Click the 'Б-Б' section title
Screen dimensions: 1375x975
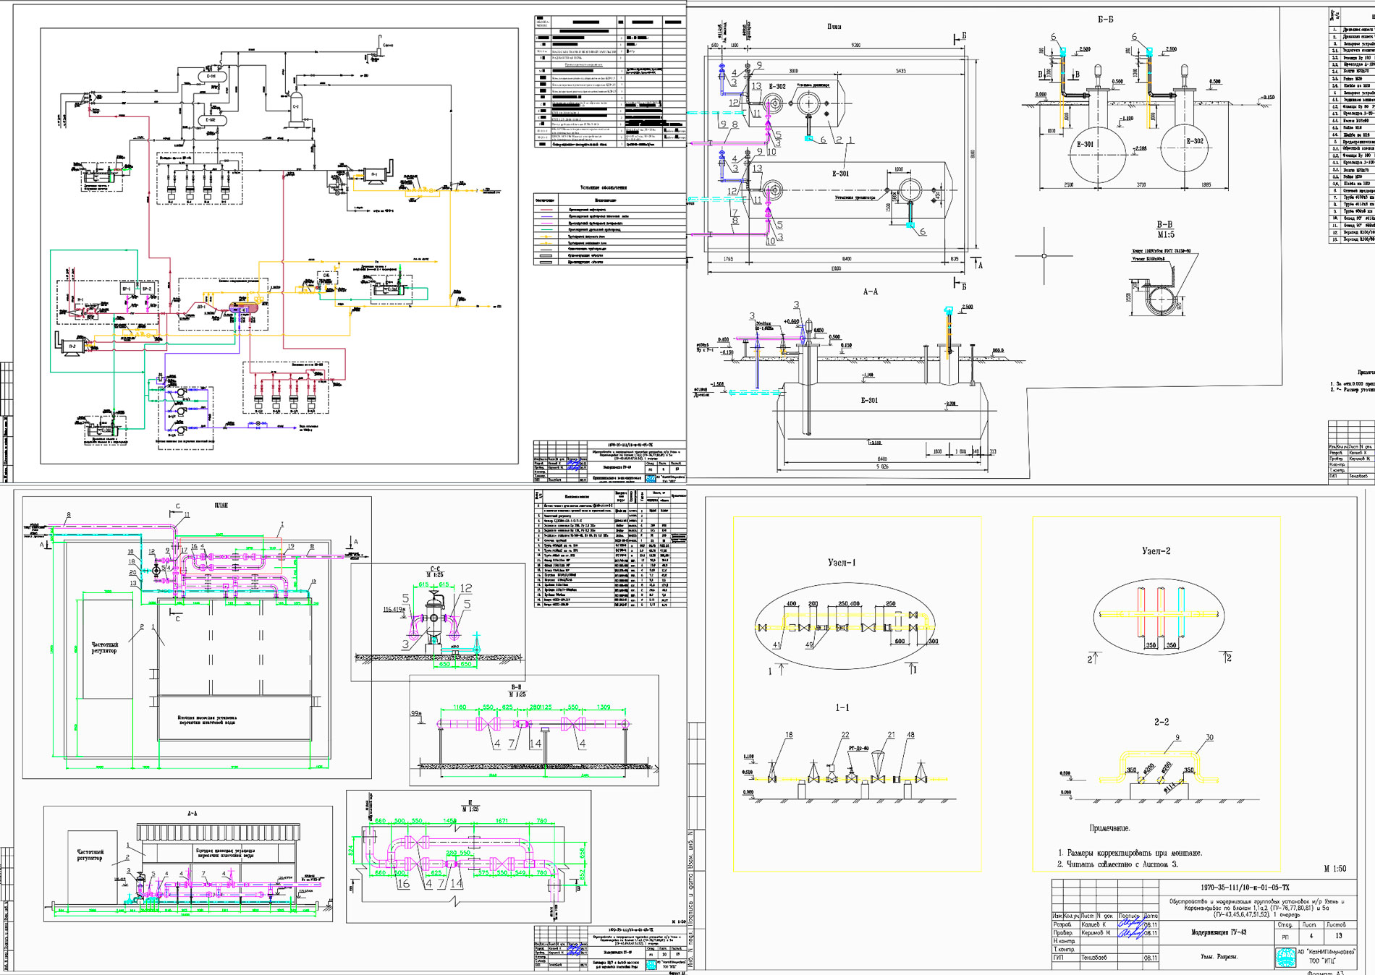pos(1105,20)
